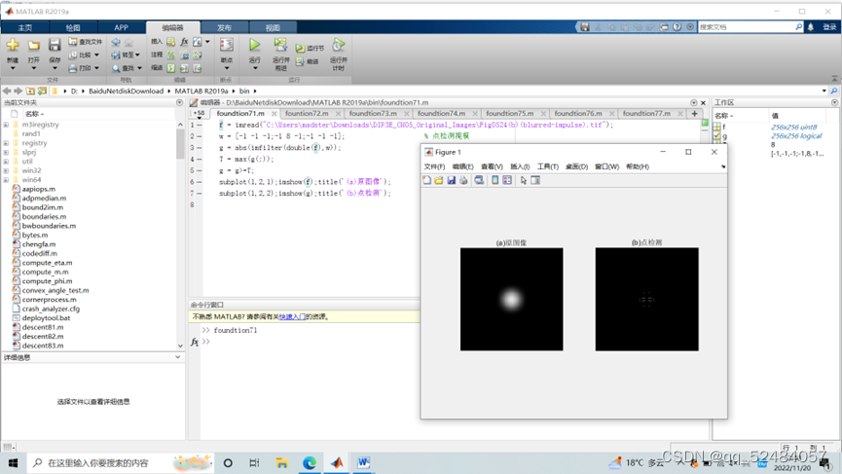Open the Find (查找) dropdown in ribbon
The image size is (842, 474).
[139, 68]
